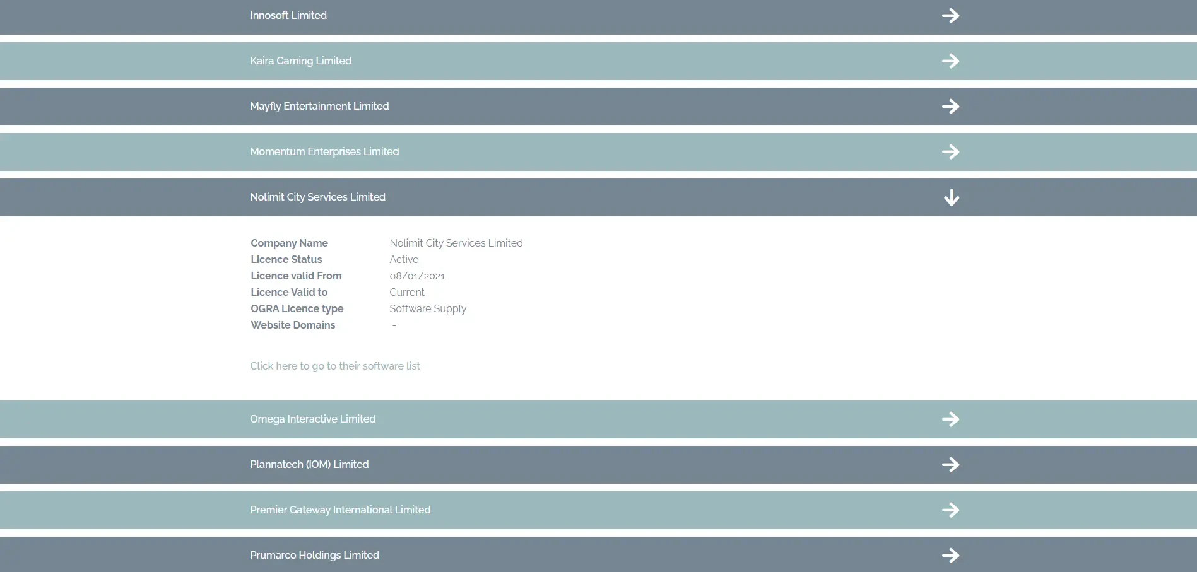This screenshot has width=1197, height=572.
Task: Click the Website Domains label
Action: pyautogui.click(x=293, y=325)
